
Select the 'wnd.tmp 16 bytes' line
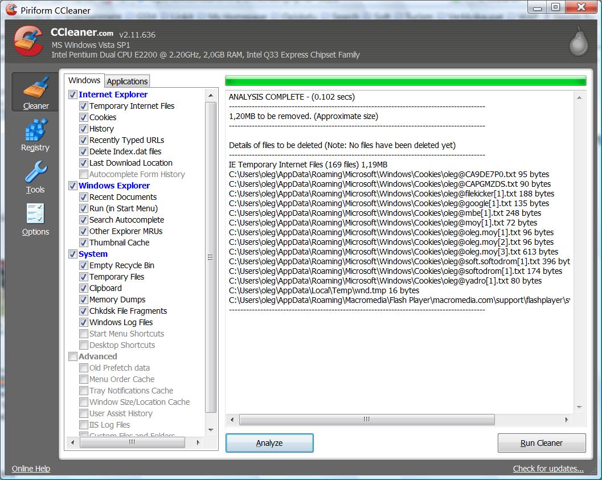pos(324,290)
